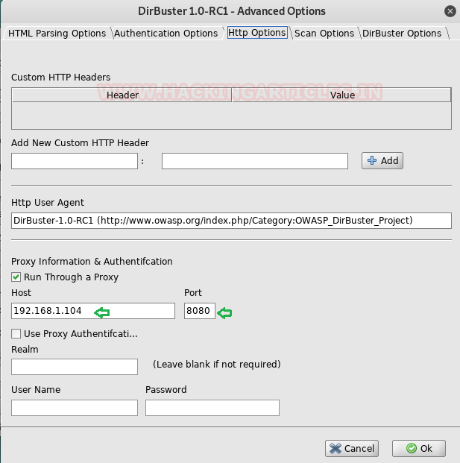Click the Header column heading
Viewport: 460px width, 463px height.
[122, 95]
